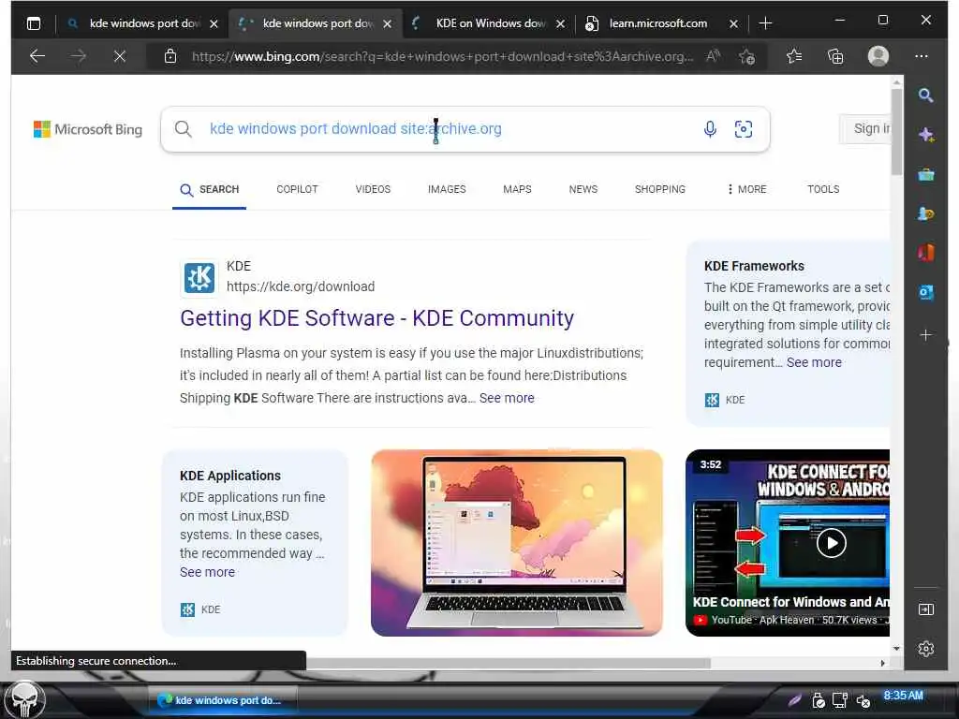Click the kde.org/download URL

click(301, 286)
